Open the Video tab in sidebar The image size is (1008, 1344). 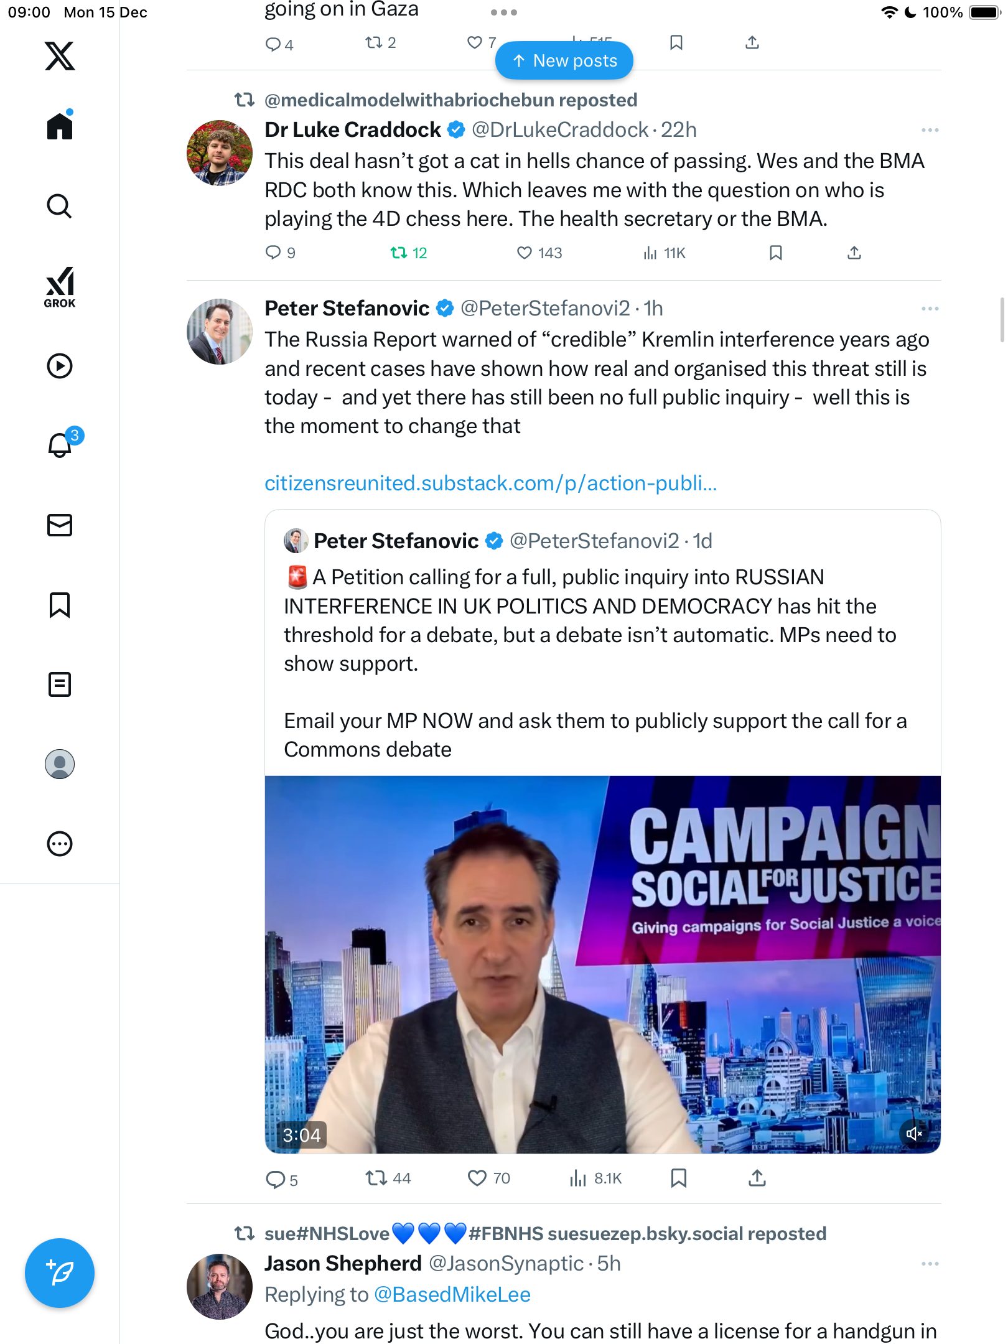[x=60, y=366]
